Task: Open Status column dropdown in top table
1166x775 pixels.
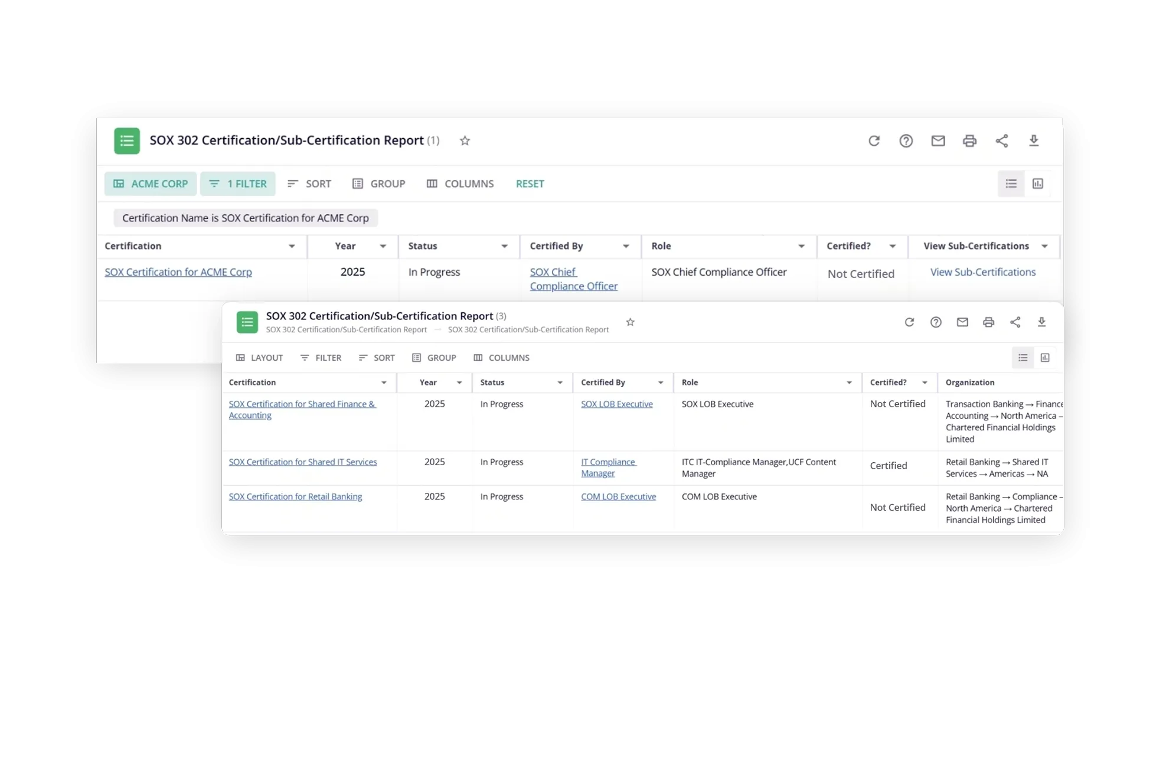Action: coord(504,246)
